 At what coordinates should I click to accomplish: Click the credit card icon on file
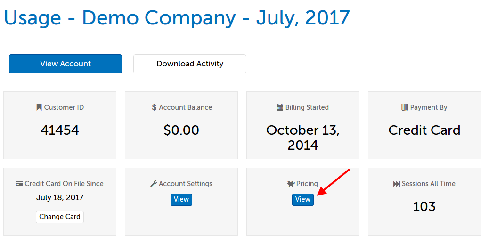tap(19, 184)
